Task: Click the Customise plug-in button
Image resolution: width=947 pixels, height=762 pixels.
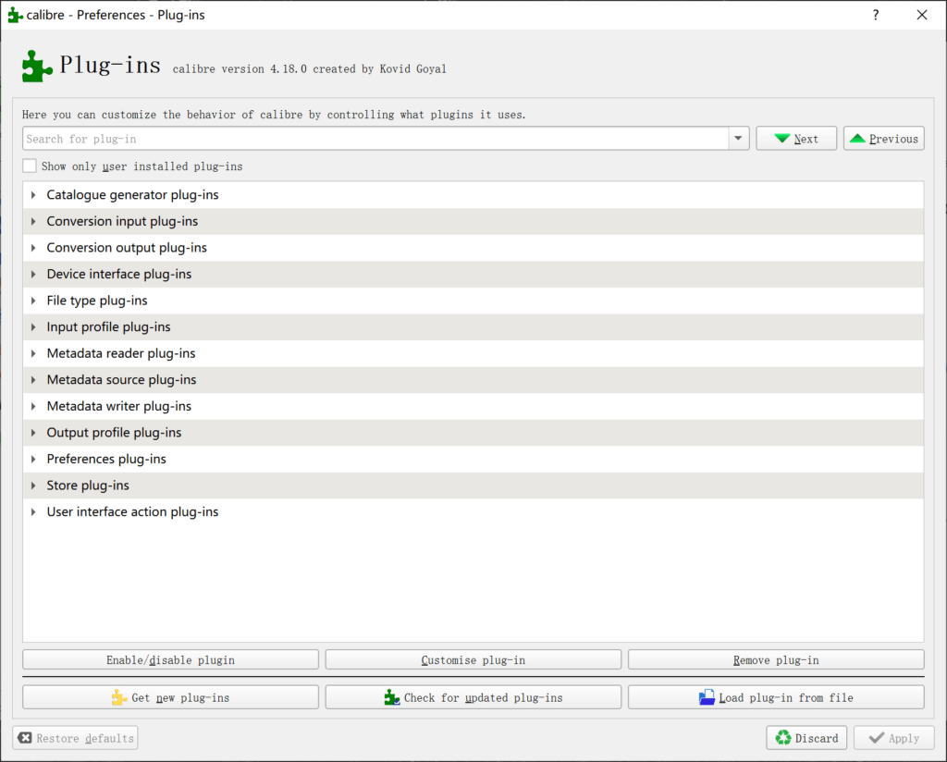Action: [x=473, y=660]
